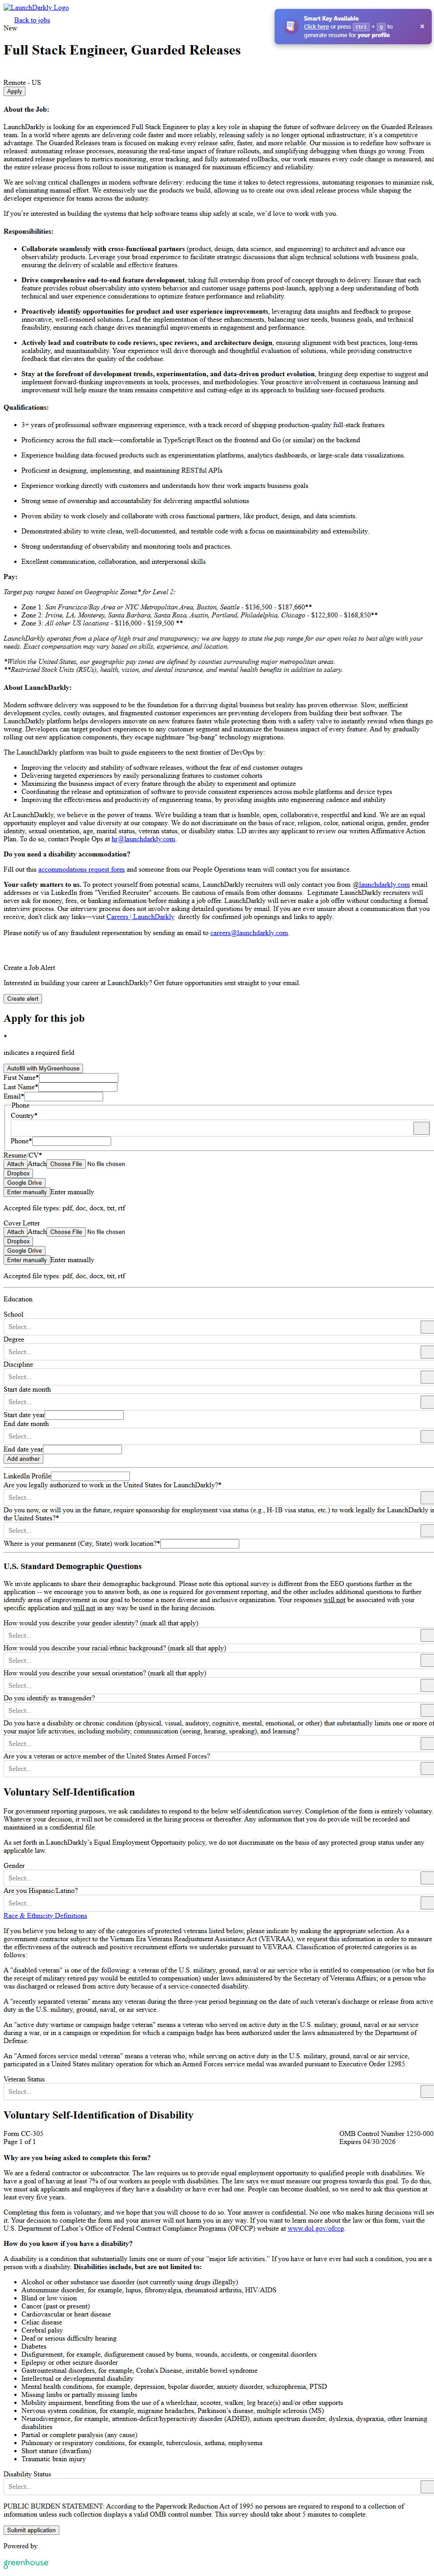Open the Degree select dropdown
The width and height of the screenshot is (434, 2576).
[427, 1352]
